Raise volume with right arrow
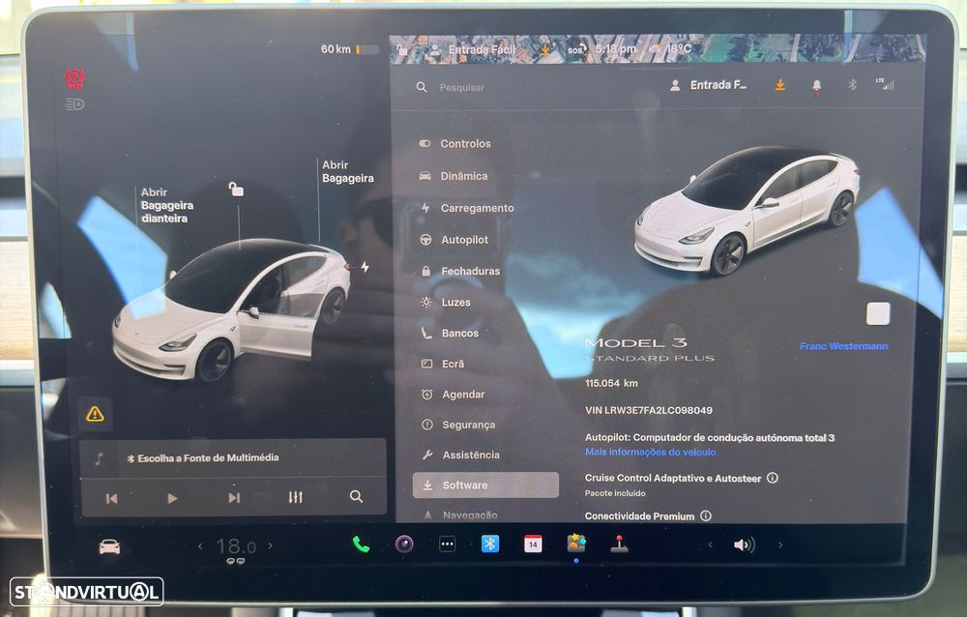 pos(780,544)
